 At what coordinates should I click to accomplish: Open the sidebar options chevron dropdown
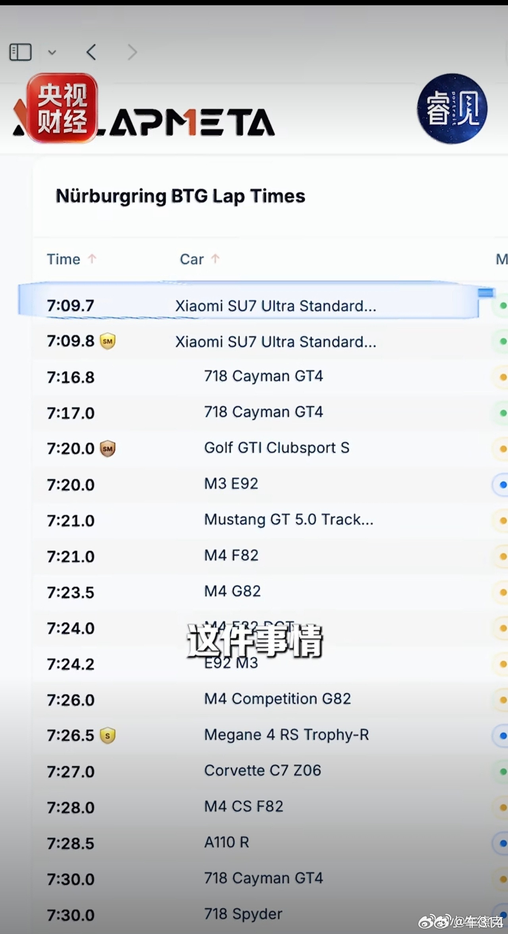[52, 52]
